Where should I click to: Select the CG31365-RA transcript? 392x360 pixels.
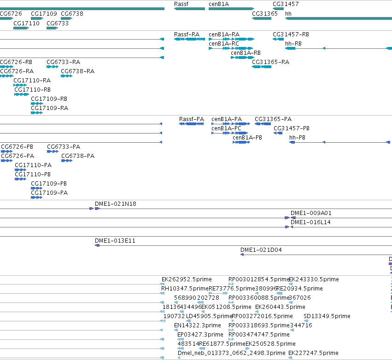coord(262,67)
